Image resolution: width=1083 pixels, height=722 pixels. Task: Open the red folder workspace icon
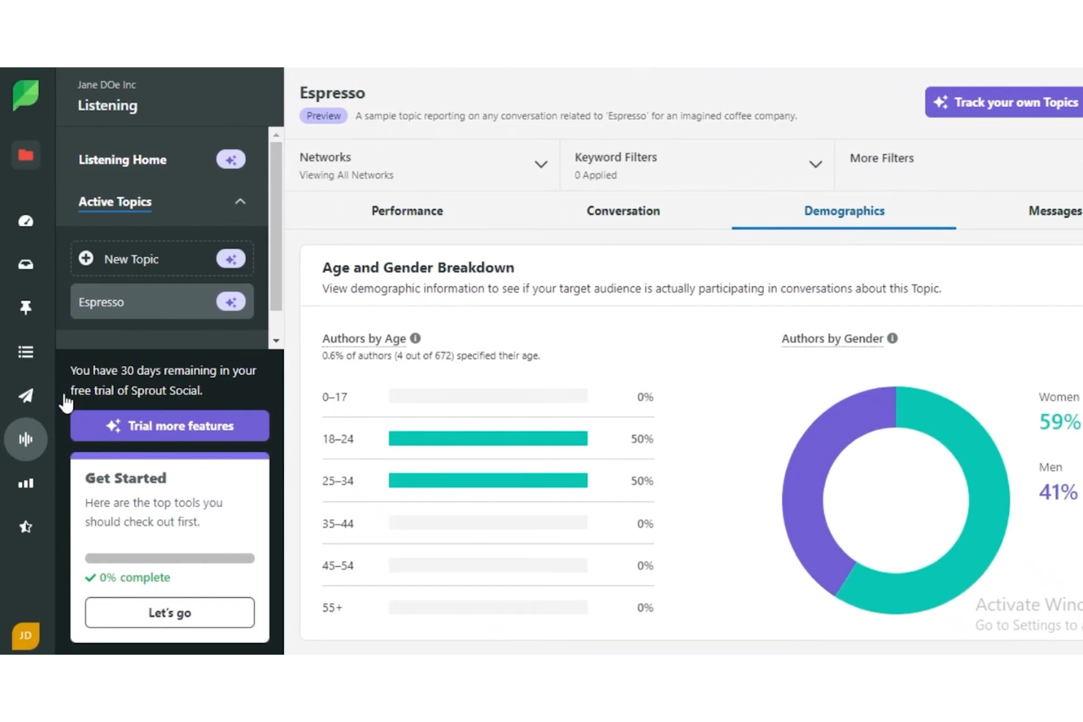26,155
